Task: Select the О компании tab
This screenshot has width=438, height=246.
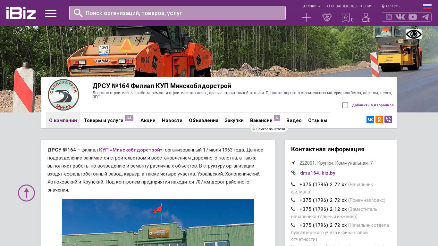Action: tap(63, 120)
